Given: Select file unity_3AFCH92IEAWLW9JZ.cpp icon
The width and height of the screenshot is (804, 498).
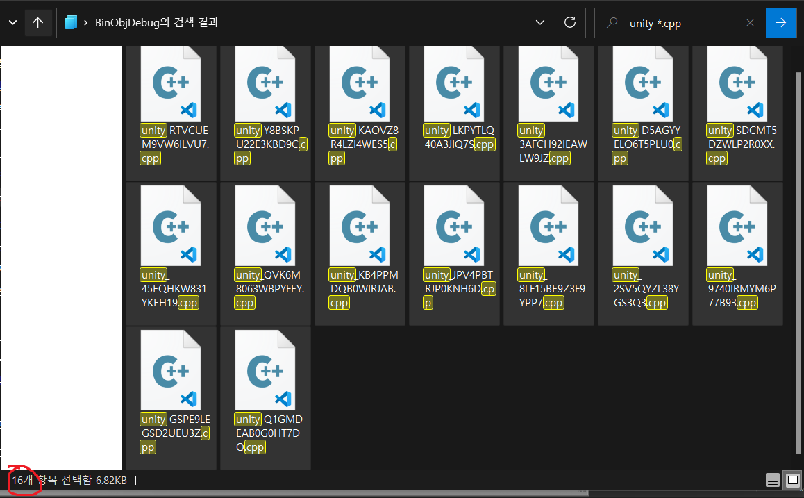Looking at the screenshot, I should (x=548, y=83).
